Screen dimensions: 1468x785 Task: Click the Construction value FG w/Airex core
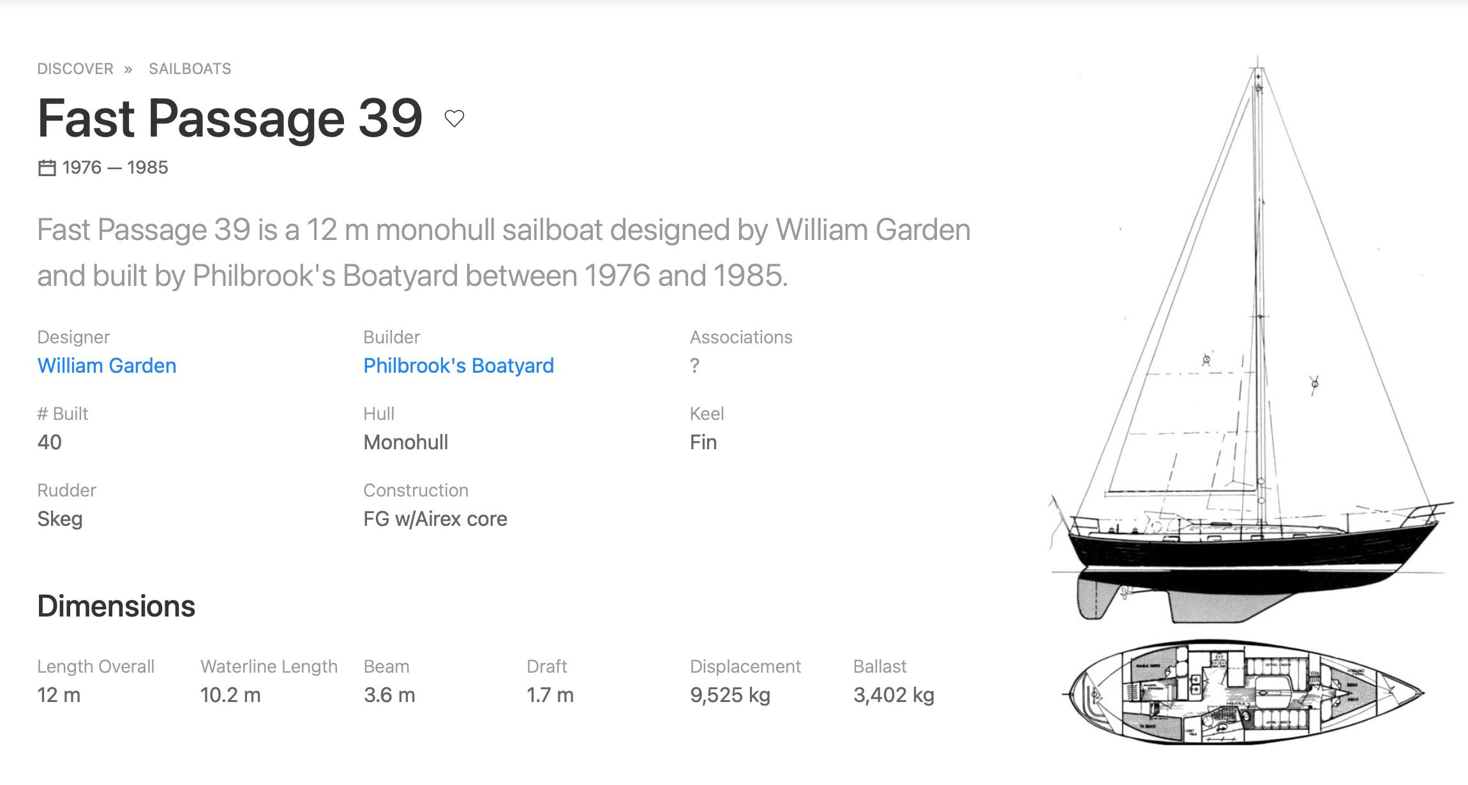pos(435,519)
